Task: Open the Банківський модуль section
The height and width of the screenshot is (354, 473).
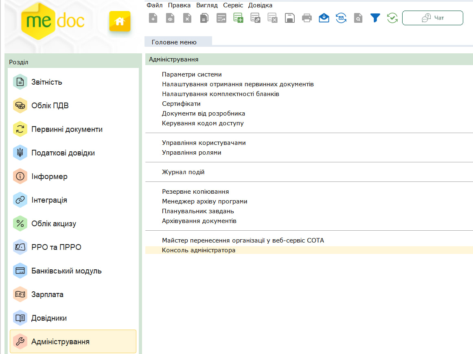Action: point(66,271)
